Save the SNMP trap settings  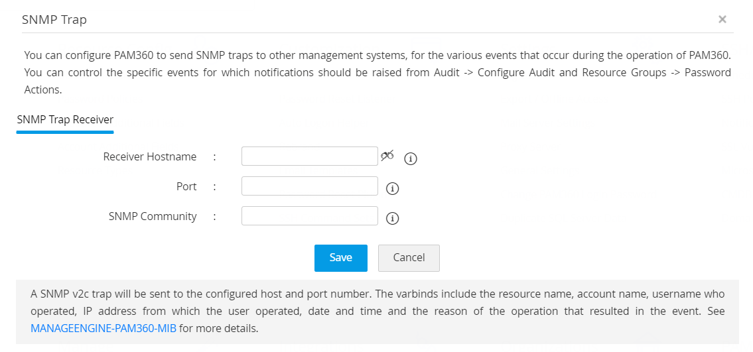pos(340,258)
